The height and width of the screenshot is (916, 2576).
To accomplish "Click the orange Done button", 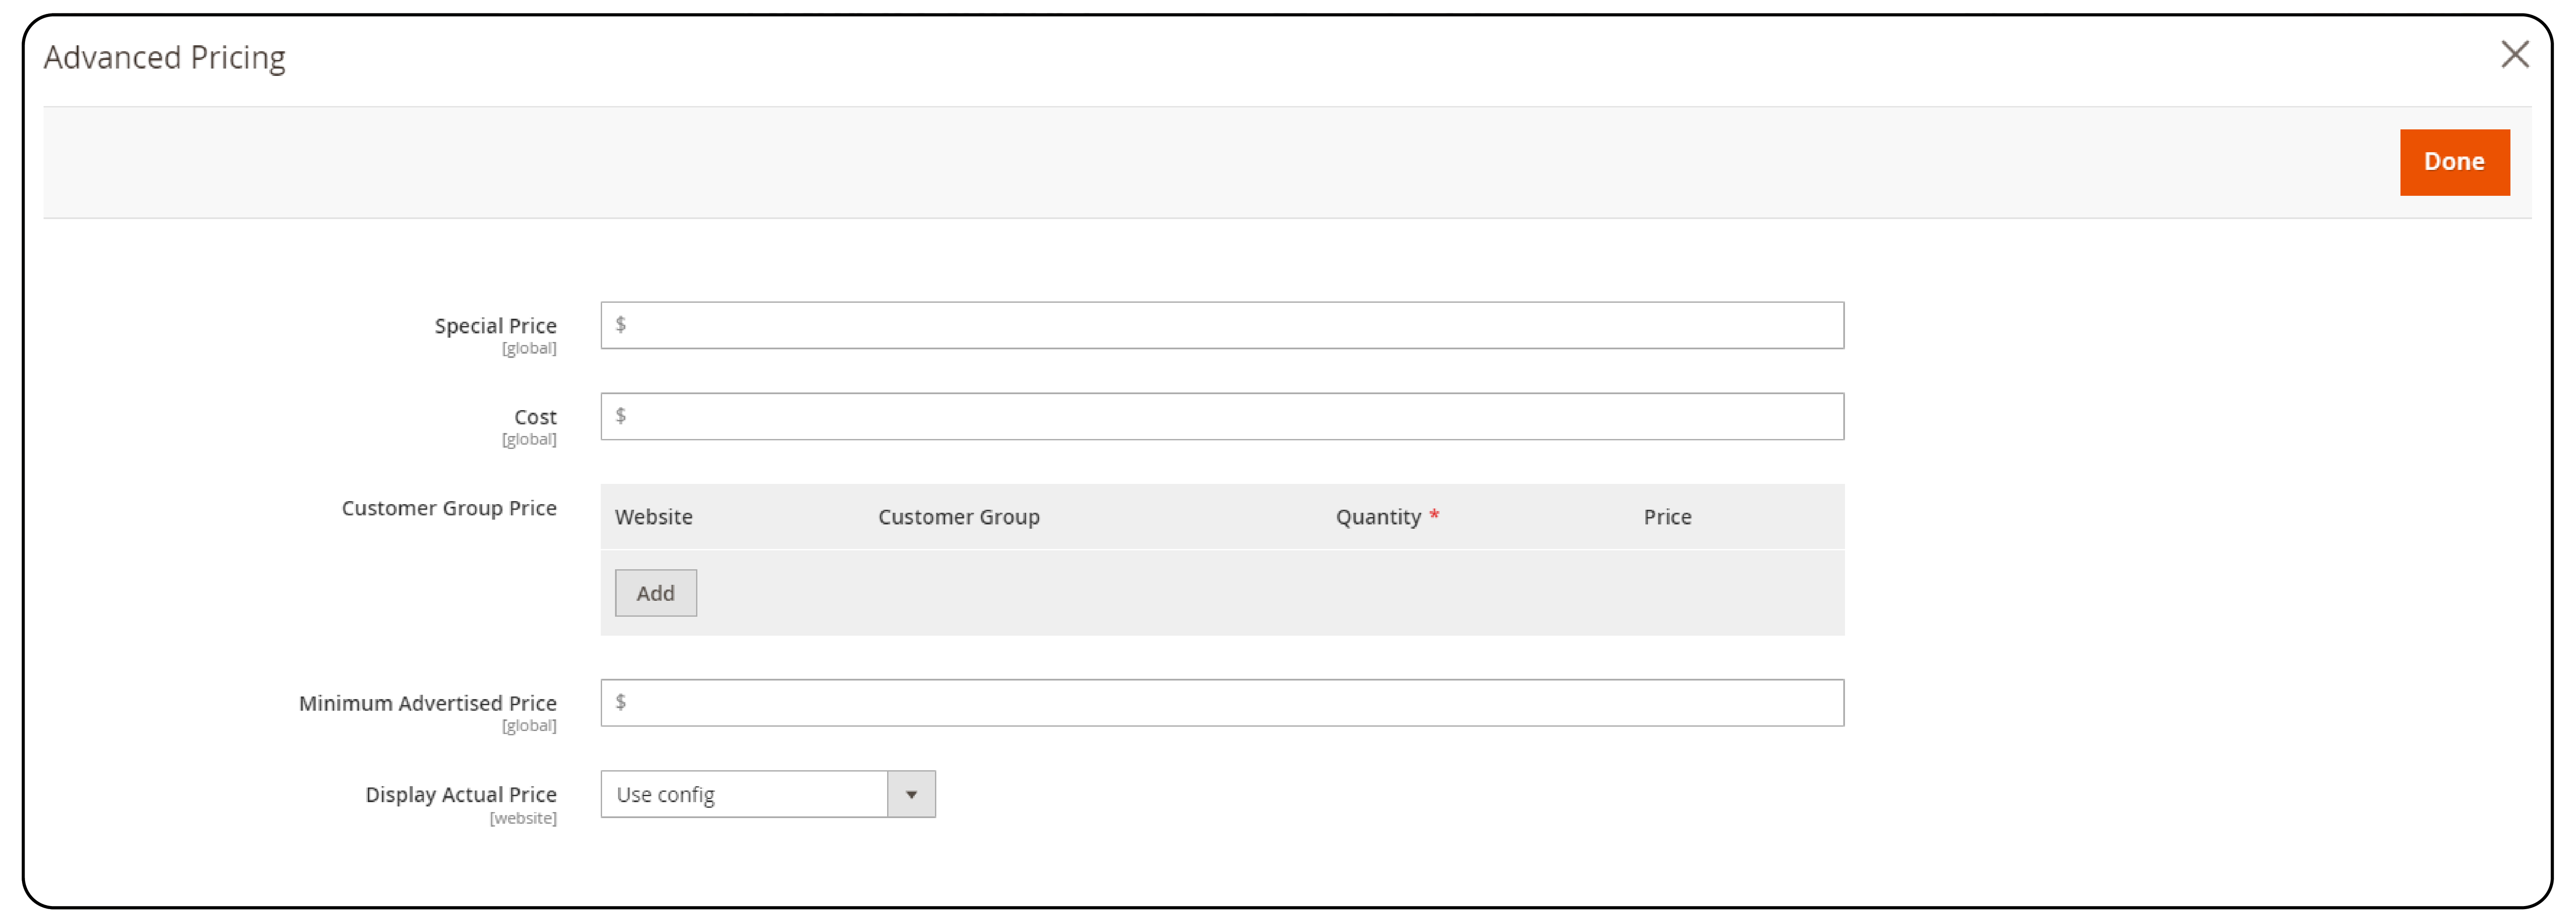I will pos(2454,162).
